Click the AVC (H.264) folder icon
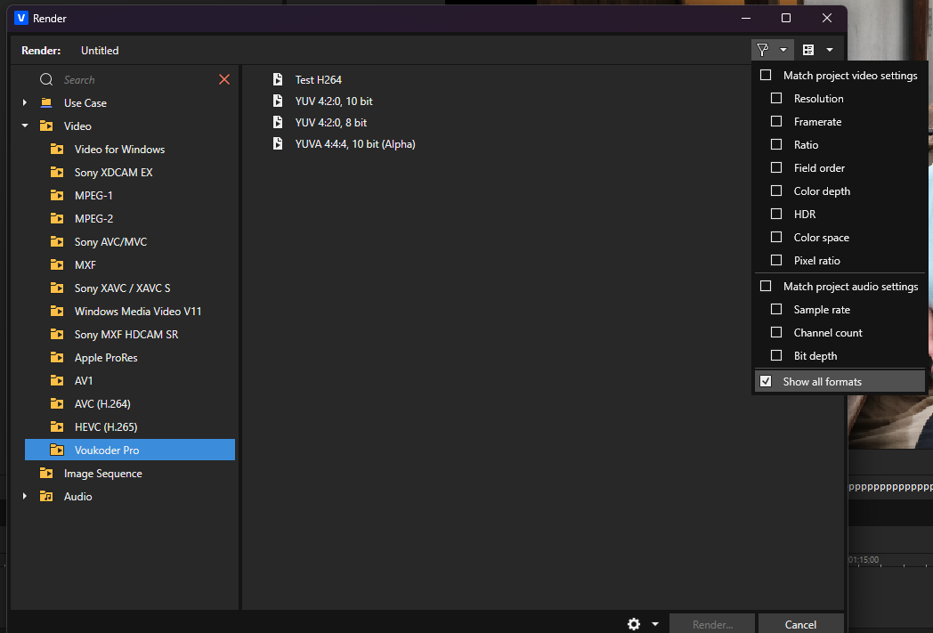Image resolution: width=933 pixels, height=633 pixels. pyautogui.click(x=56, y=404)
